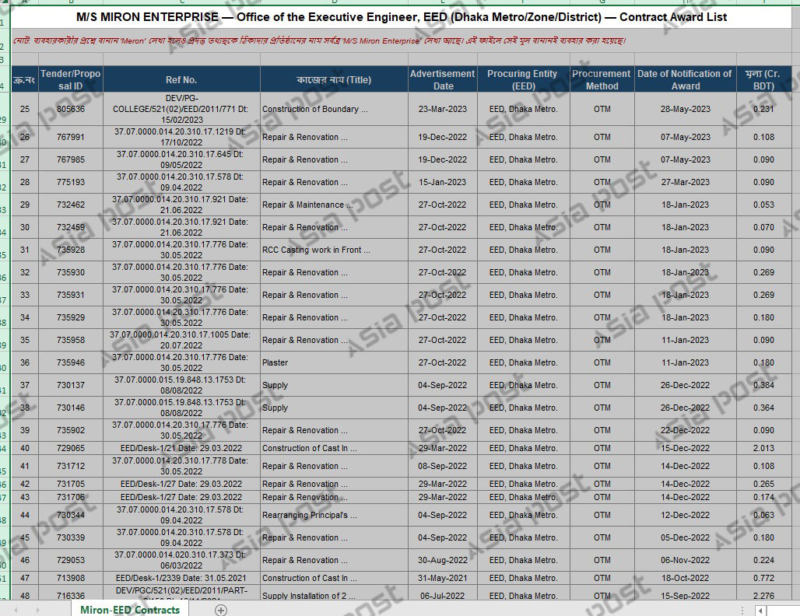Select advertisement date 23-Mar-2023
Screen dimensions: 800x616
(x=442, y=109)
